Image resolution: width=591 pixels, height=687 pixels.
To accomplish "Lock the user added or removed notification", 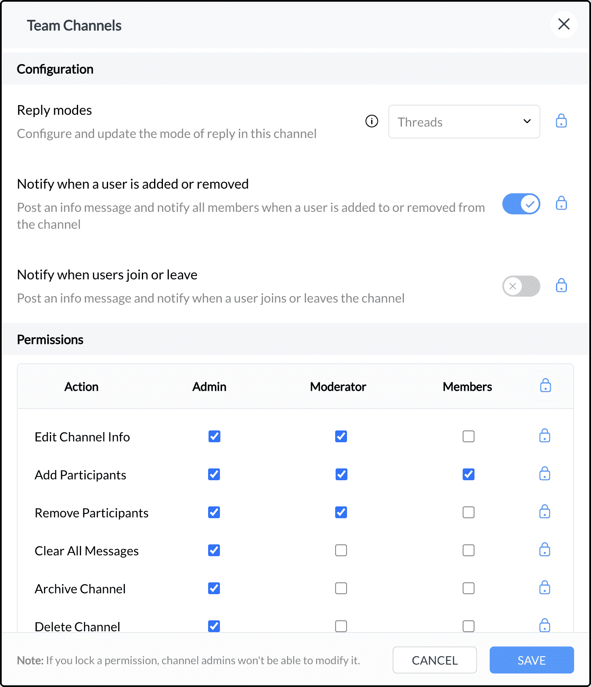I will coord(561,203).
